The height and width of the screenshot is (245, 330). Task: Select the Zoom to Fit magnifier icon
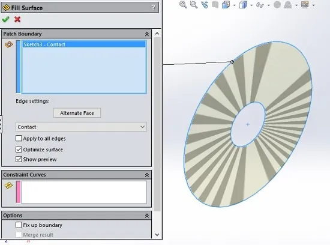(x=183, y=5)
